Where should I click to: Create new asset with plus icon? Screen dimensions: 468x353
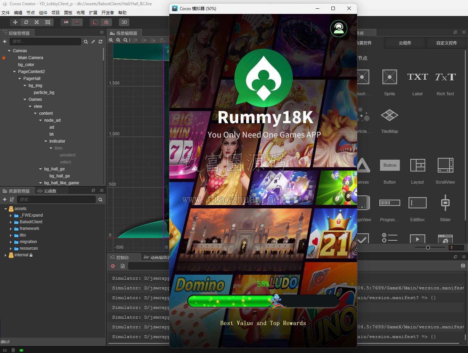(5, 199)
